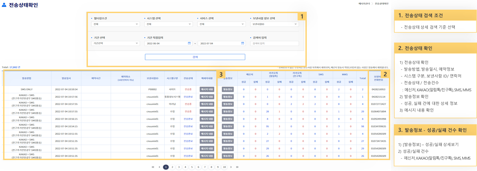Click the 카카오톡 (알림톡) column header
Screen dimensions: 477x171
point(273,75)
